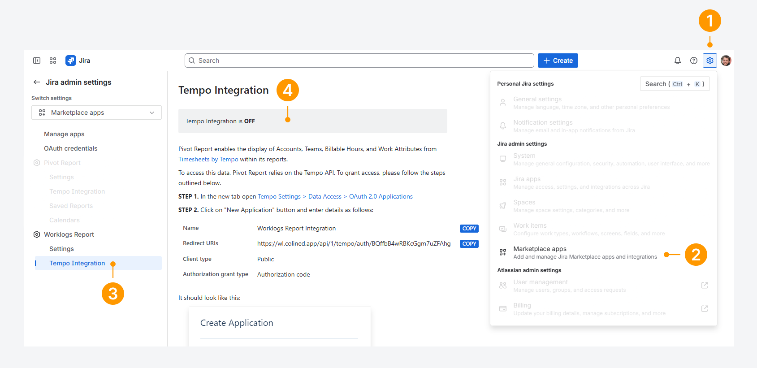Open Manage apps in sidebar
The image size is (757, 368).
tap(64, 134)
